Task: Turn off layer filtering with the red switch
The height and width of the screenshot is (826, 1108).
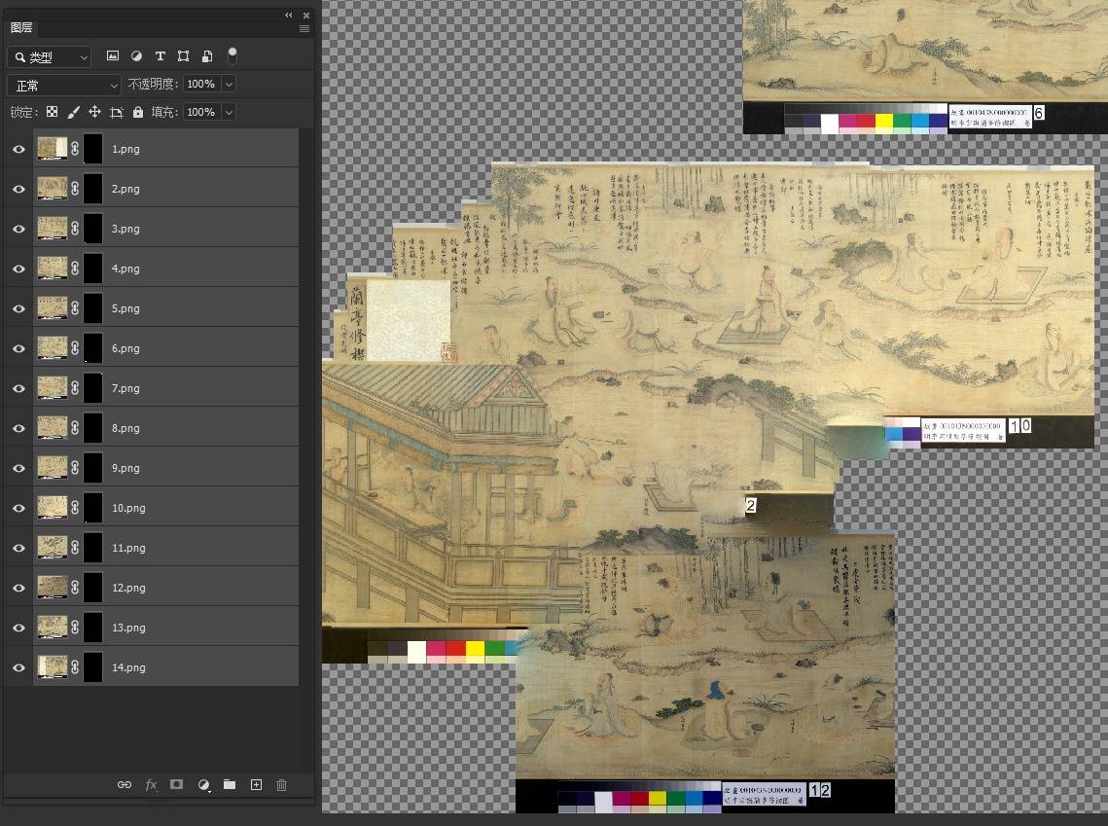Action: [x=232, y=55]
